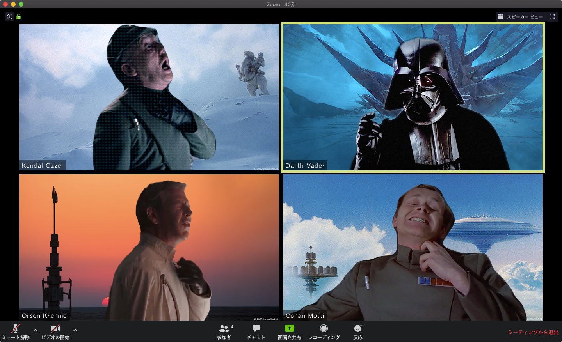The height and width of the screenshot is (342, 562).
Task: Leave the meeting (ミーティングから退出)
Action: [x=533, y=332]
